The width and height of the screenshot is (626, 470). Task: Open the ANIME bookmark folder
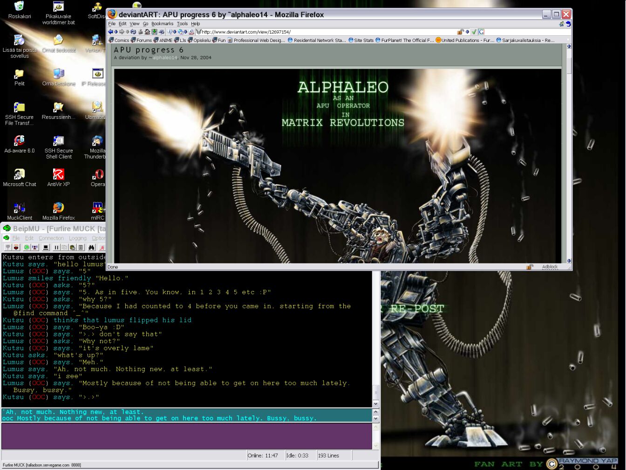[163, 40]
